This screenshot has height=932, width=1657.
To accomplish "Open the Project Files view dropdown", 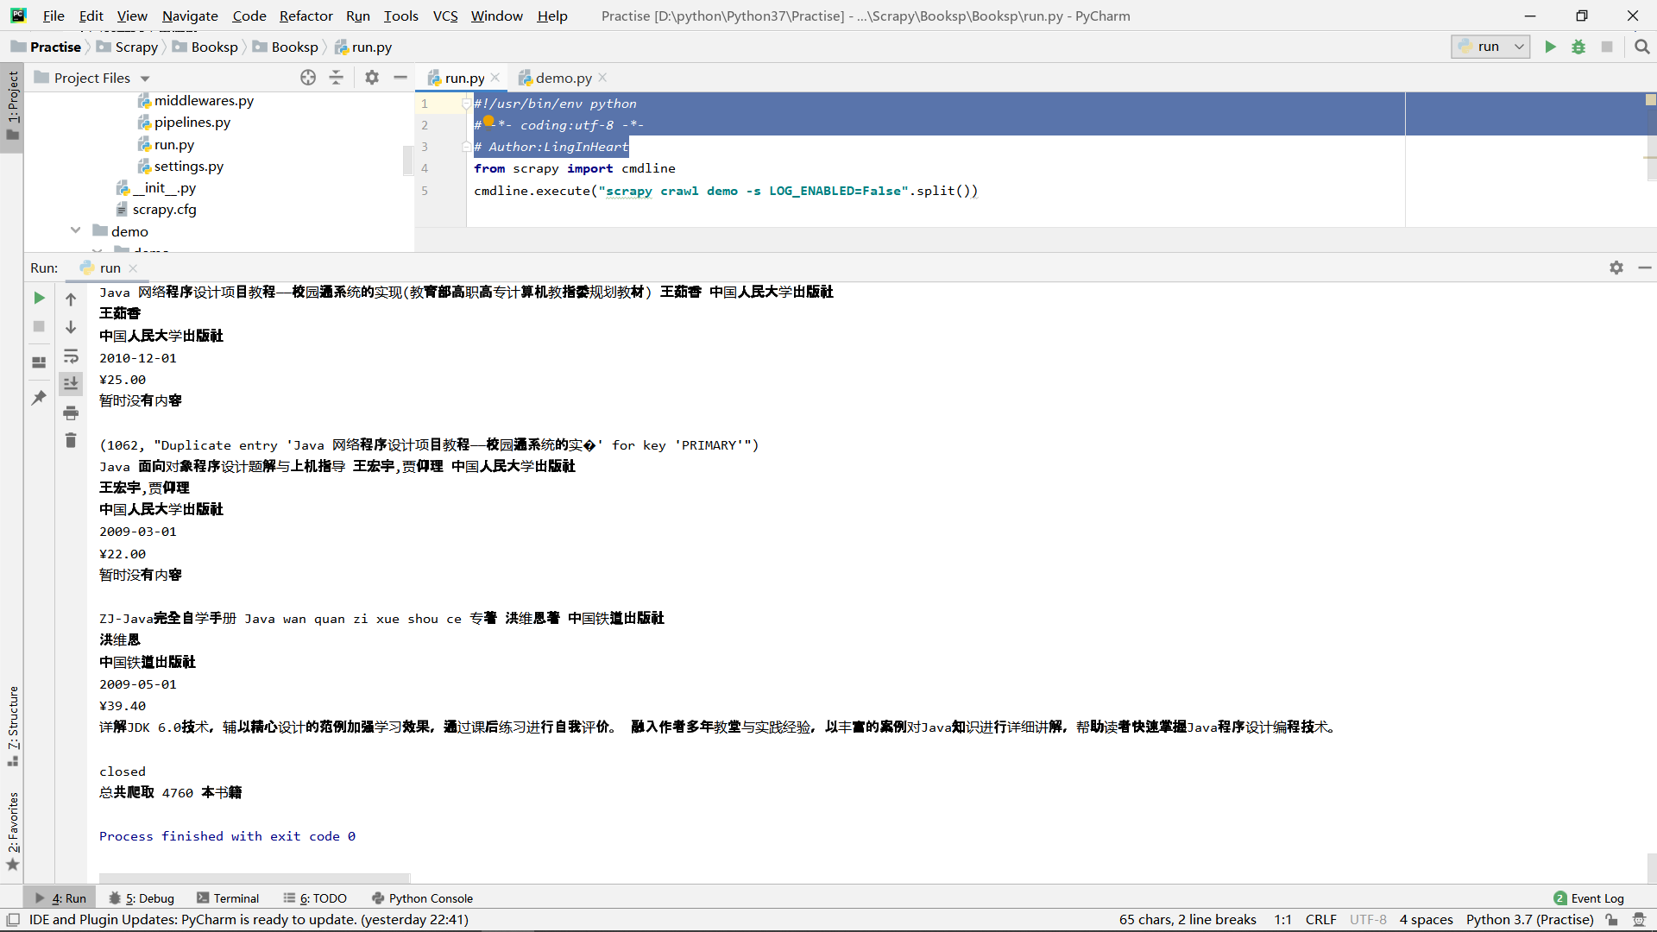I will coord(145,79).
